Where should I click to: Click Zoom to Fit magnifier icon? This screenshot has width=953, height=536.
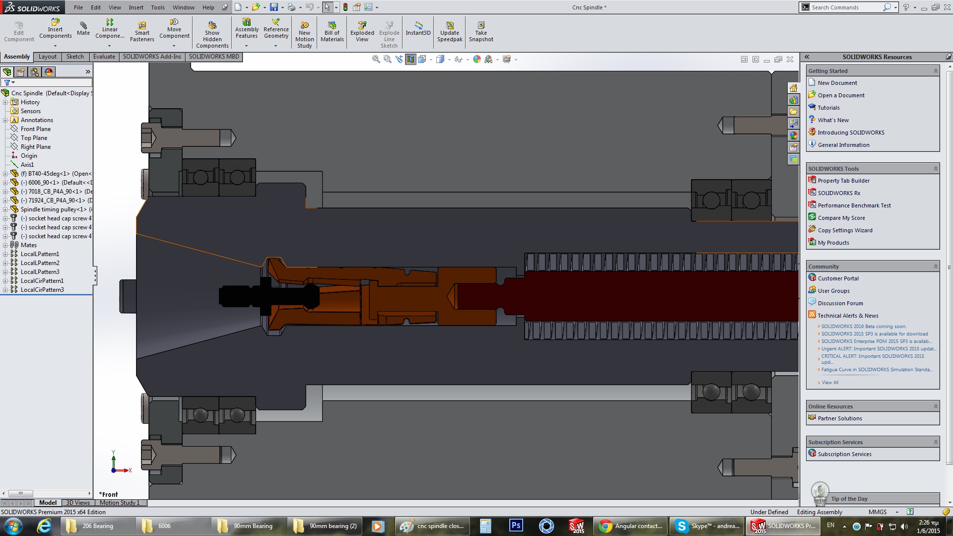376,60
